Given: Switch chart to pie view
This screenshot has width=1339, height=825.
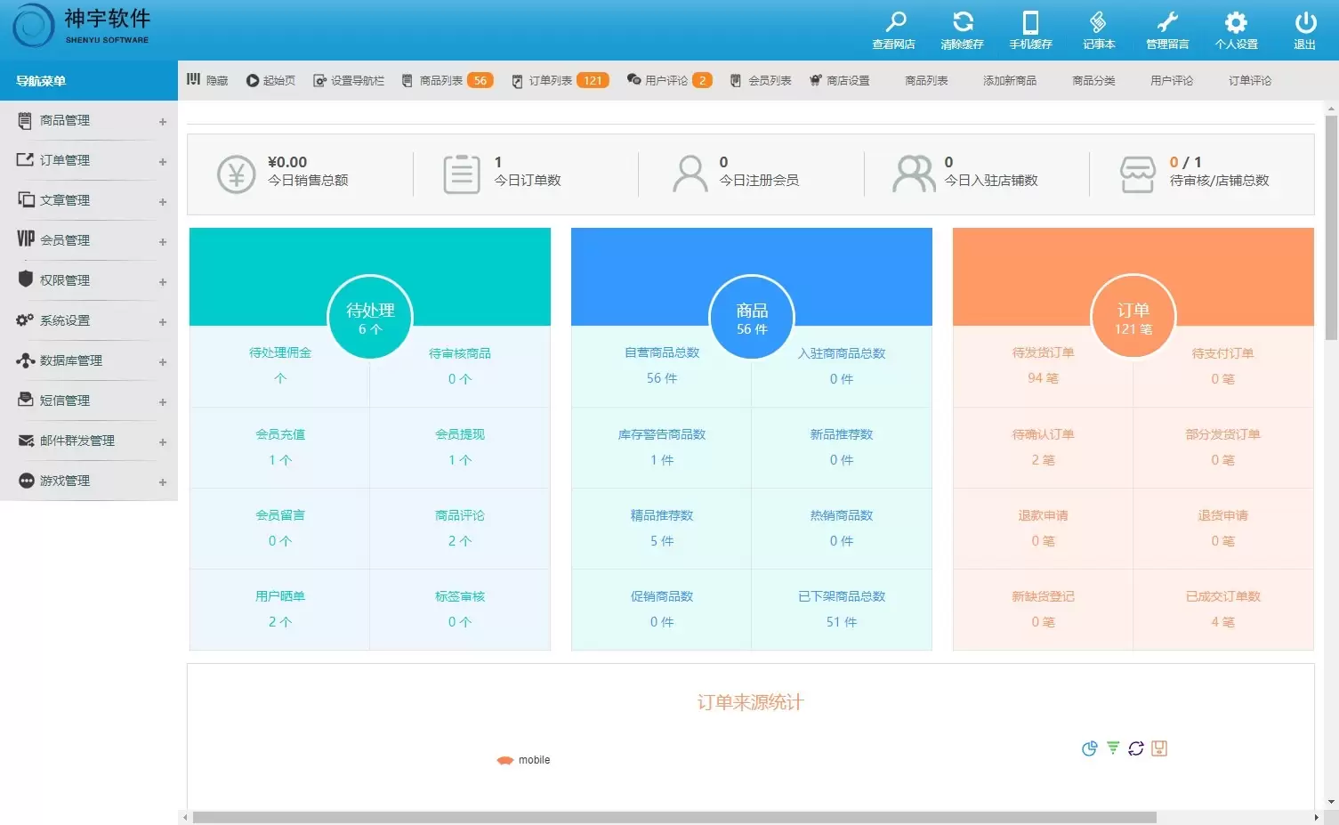Looking at the screenshot, I should (x=1089, y=748).
